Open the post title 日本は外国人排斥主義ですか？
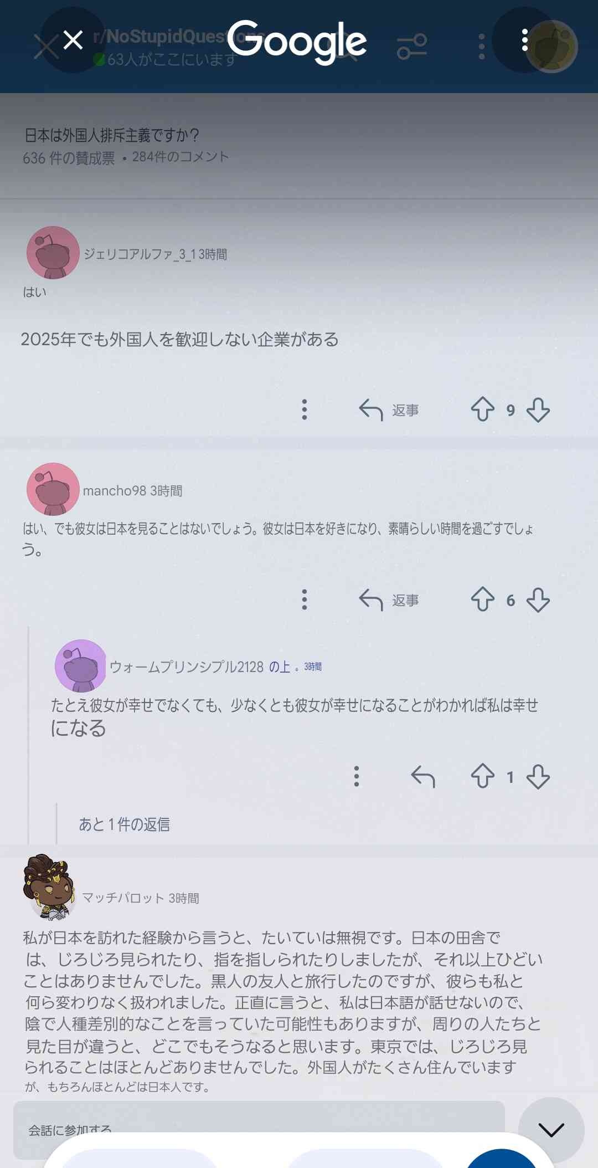598x1168 pixels. [112, 135]
